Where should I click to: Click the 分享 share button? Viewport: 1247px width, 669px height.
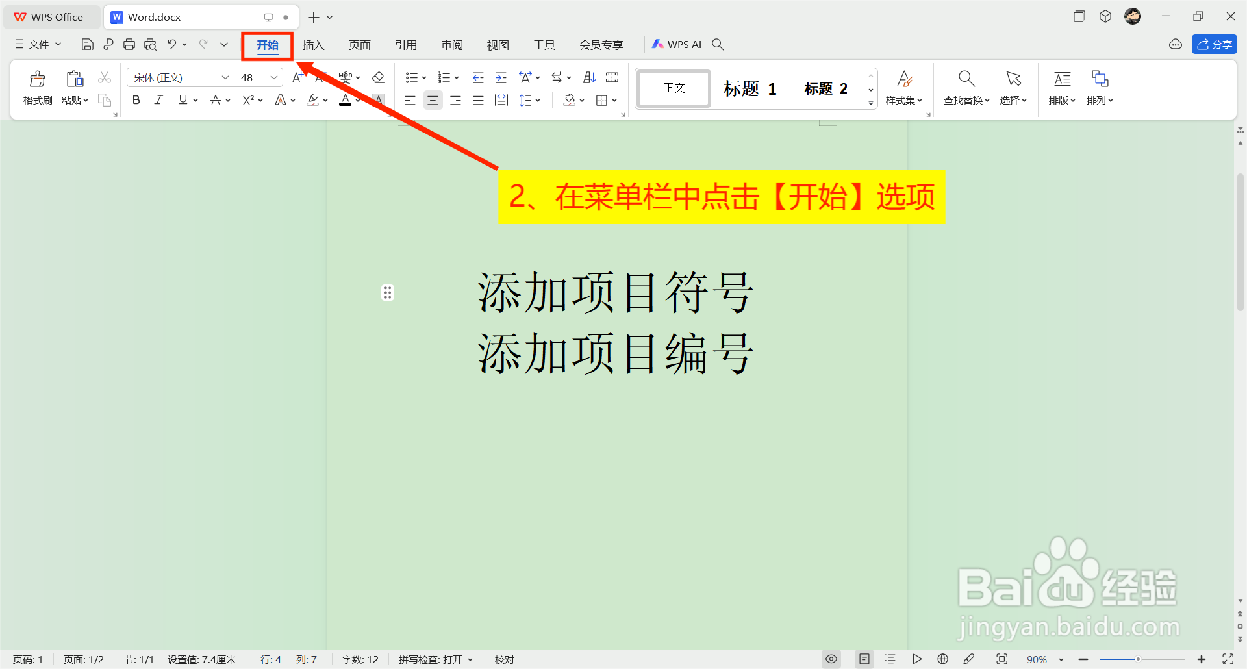click(x=1215, y=44)
